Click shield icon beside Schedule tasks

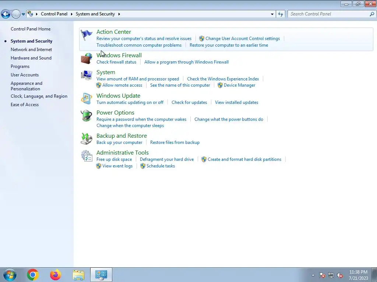click(x=143, y=166)
